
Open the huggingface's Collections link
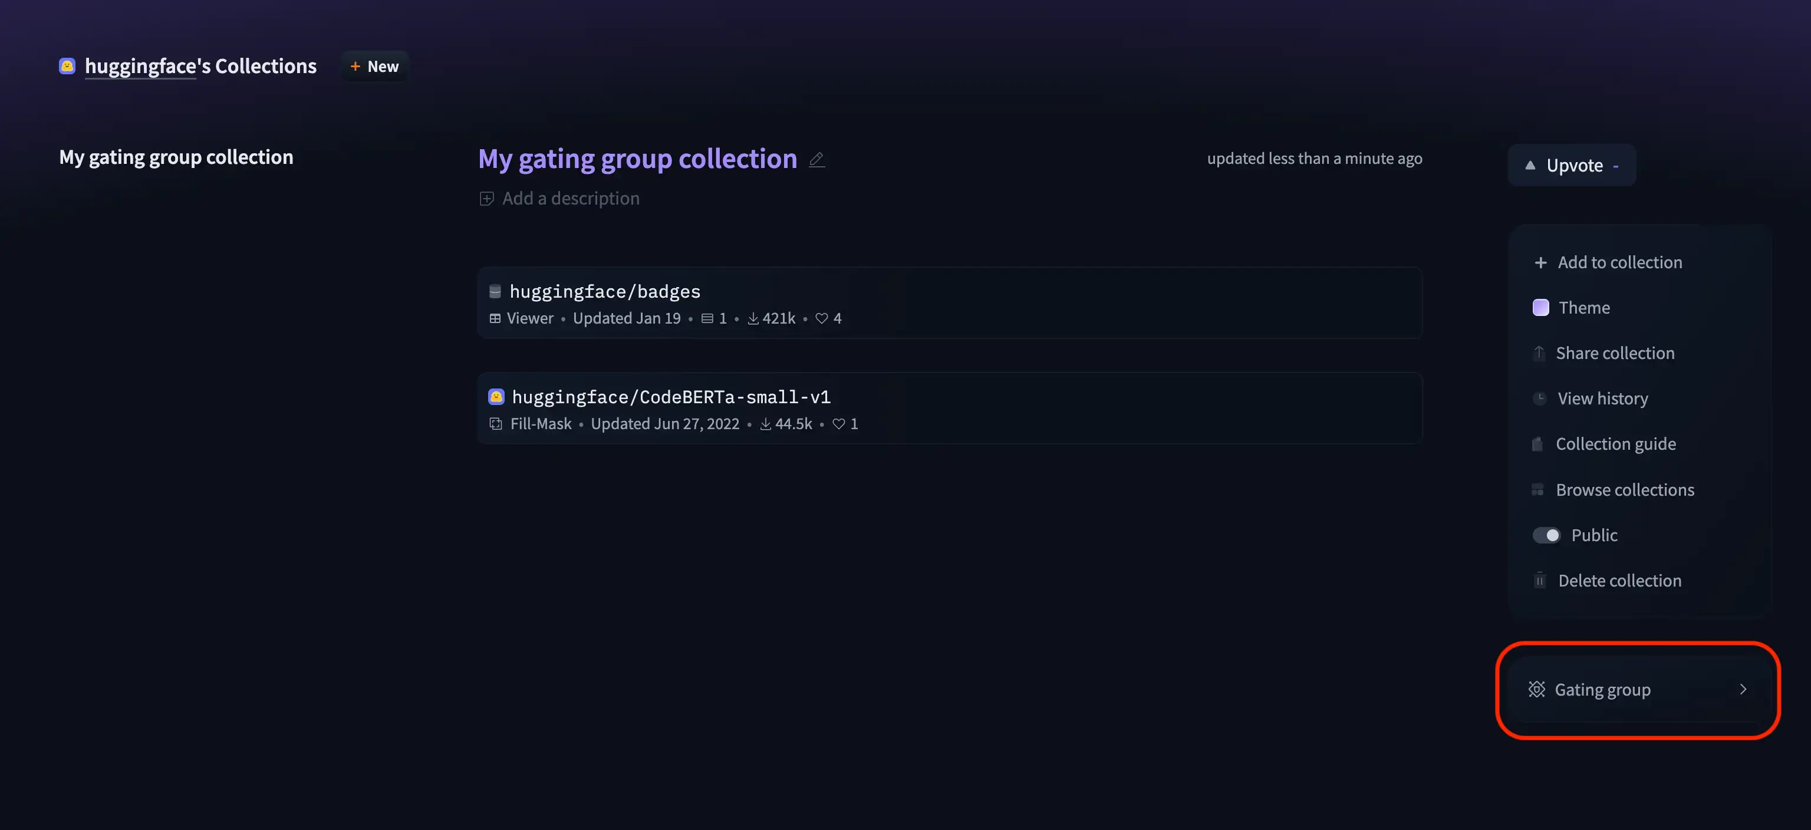click(200, 66)
